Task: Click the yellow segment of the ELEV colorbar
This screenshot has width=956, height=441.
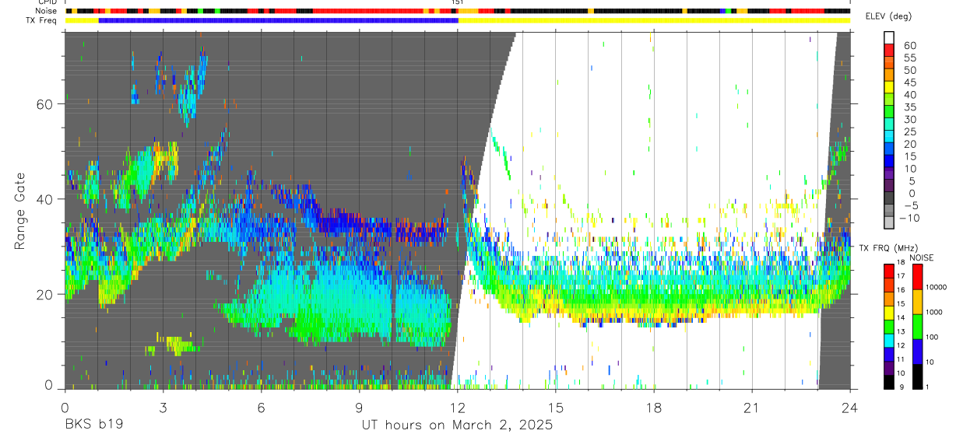Action: 889,87
